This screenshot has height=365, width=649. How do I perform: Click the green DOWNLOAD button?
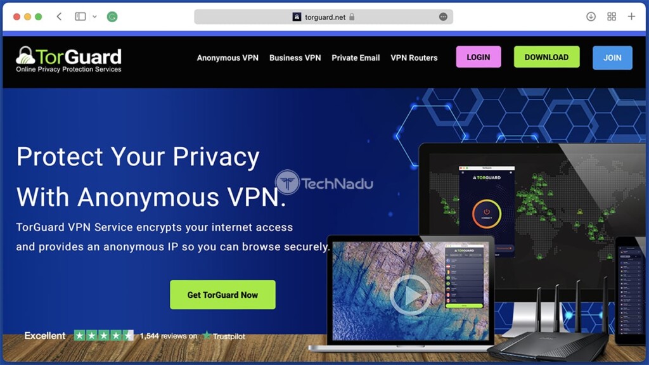click(546, 57)
